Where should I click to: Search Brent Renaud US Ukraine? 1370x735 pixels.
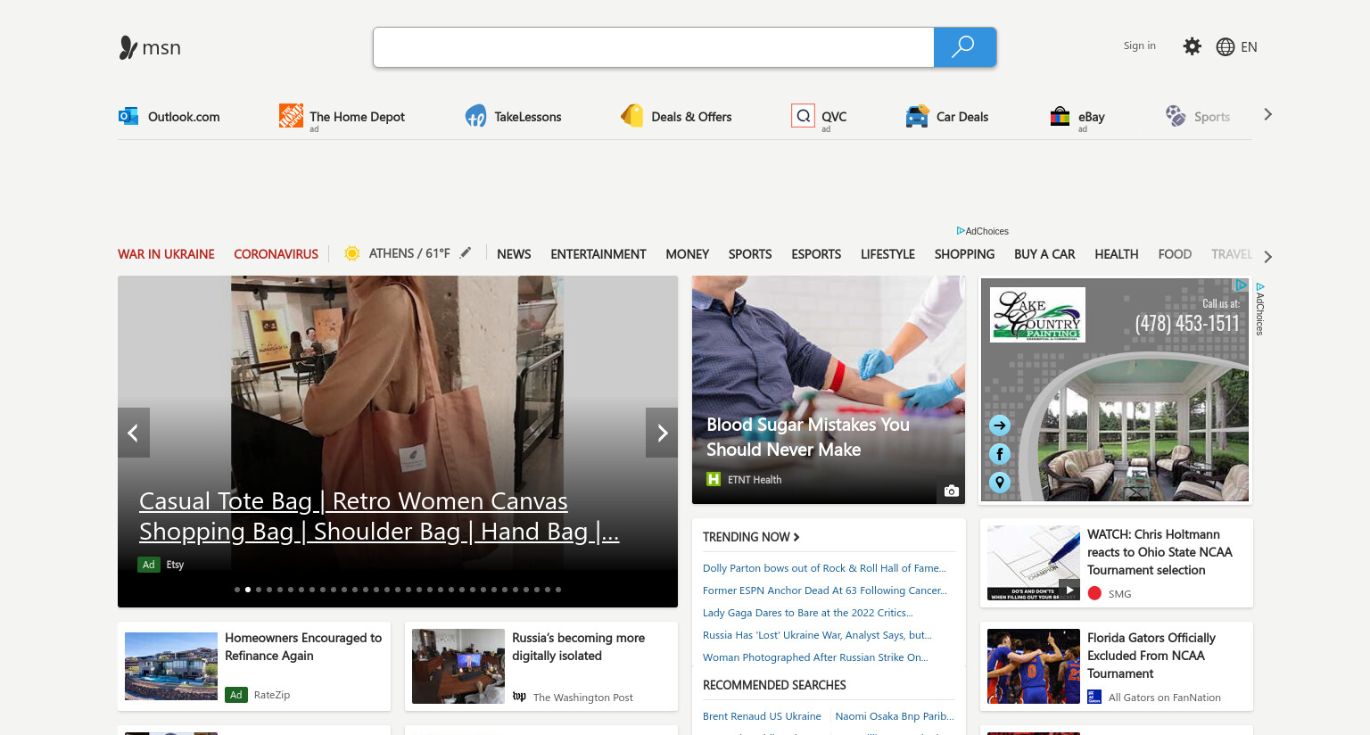762,716
